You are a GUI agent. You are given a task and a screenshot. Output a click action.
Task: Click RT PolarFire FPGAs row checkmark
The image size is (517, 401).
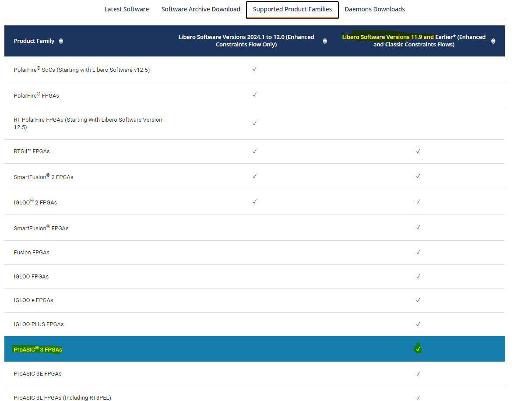254,123
